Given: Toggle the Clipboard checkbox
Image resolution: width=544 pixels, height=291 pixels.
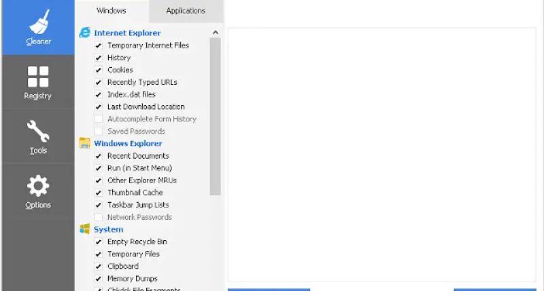Looking at the screenshot, I should [99, 266].
